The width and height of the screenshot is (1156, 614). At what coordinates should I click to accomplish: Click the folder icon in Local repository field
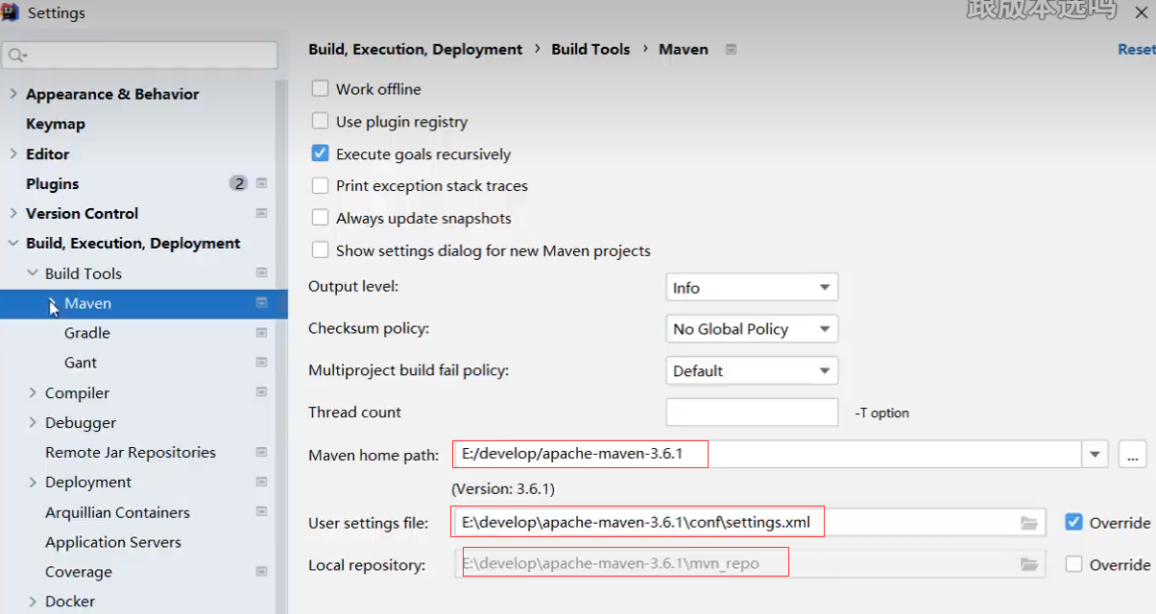click(1029, 564)
